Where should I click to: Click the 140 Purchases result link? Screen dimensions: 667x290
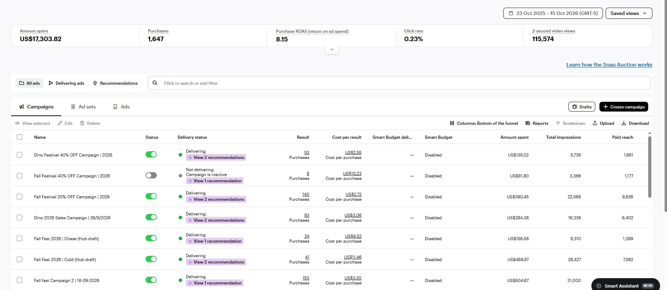tap(305, 194)
